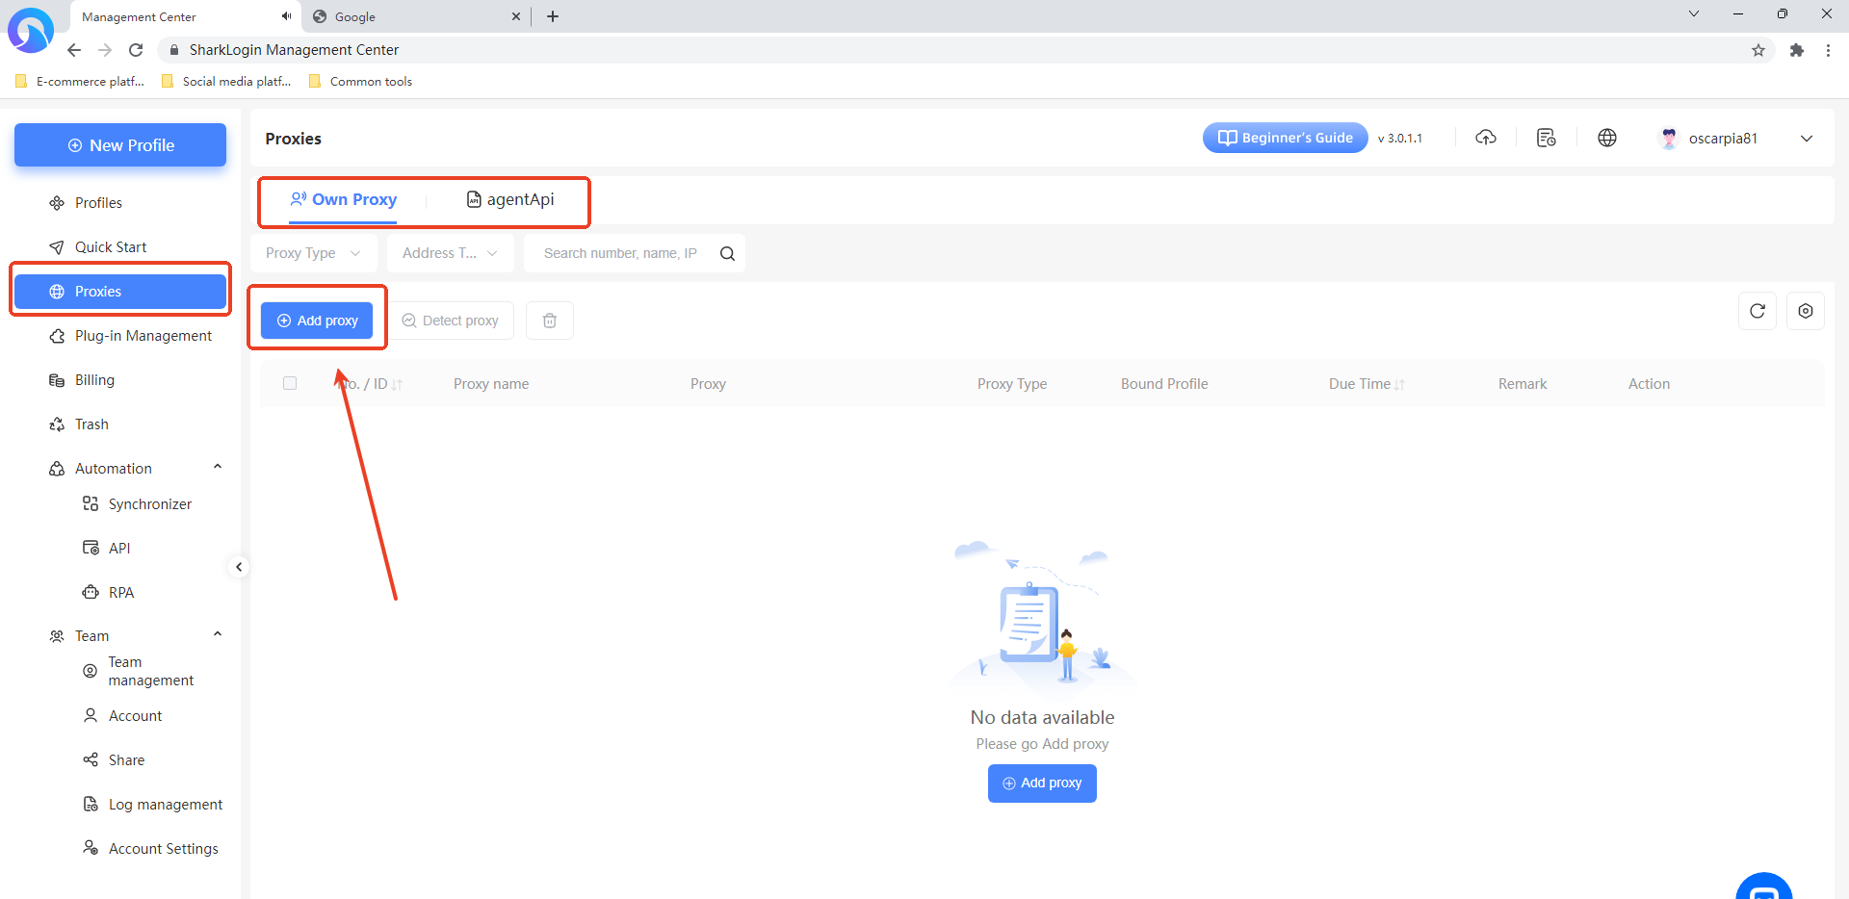Open Plug-in Management in the sidebar
The image size is (1849, 899).
click(143, 336)
